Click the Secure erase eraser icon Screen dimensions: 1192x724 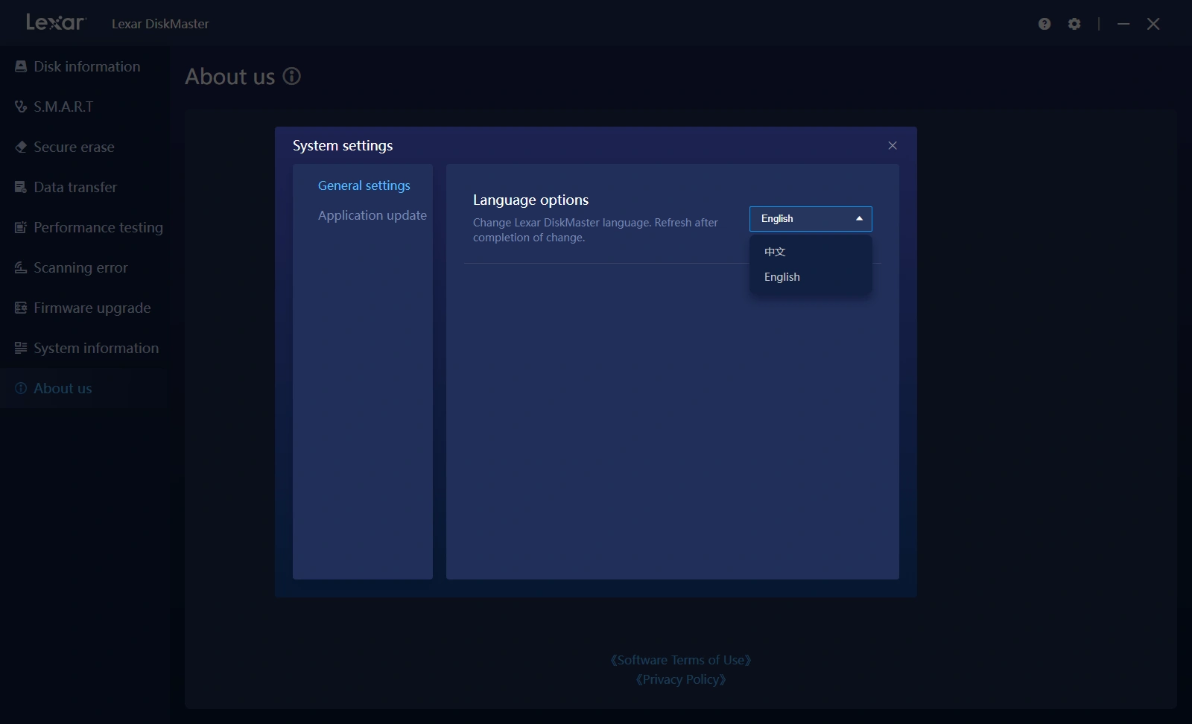21,147
